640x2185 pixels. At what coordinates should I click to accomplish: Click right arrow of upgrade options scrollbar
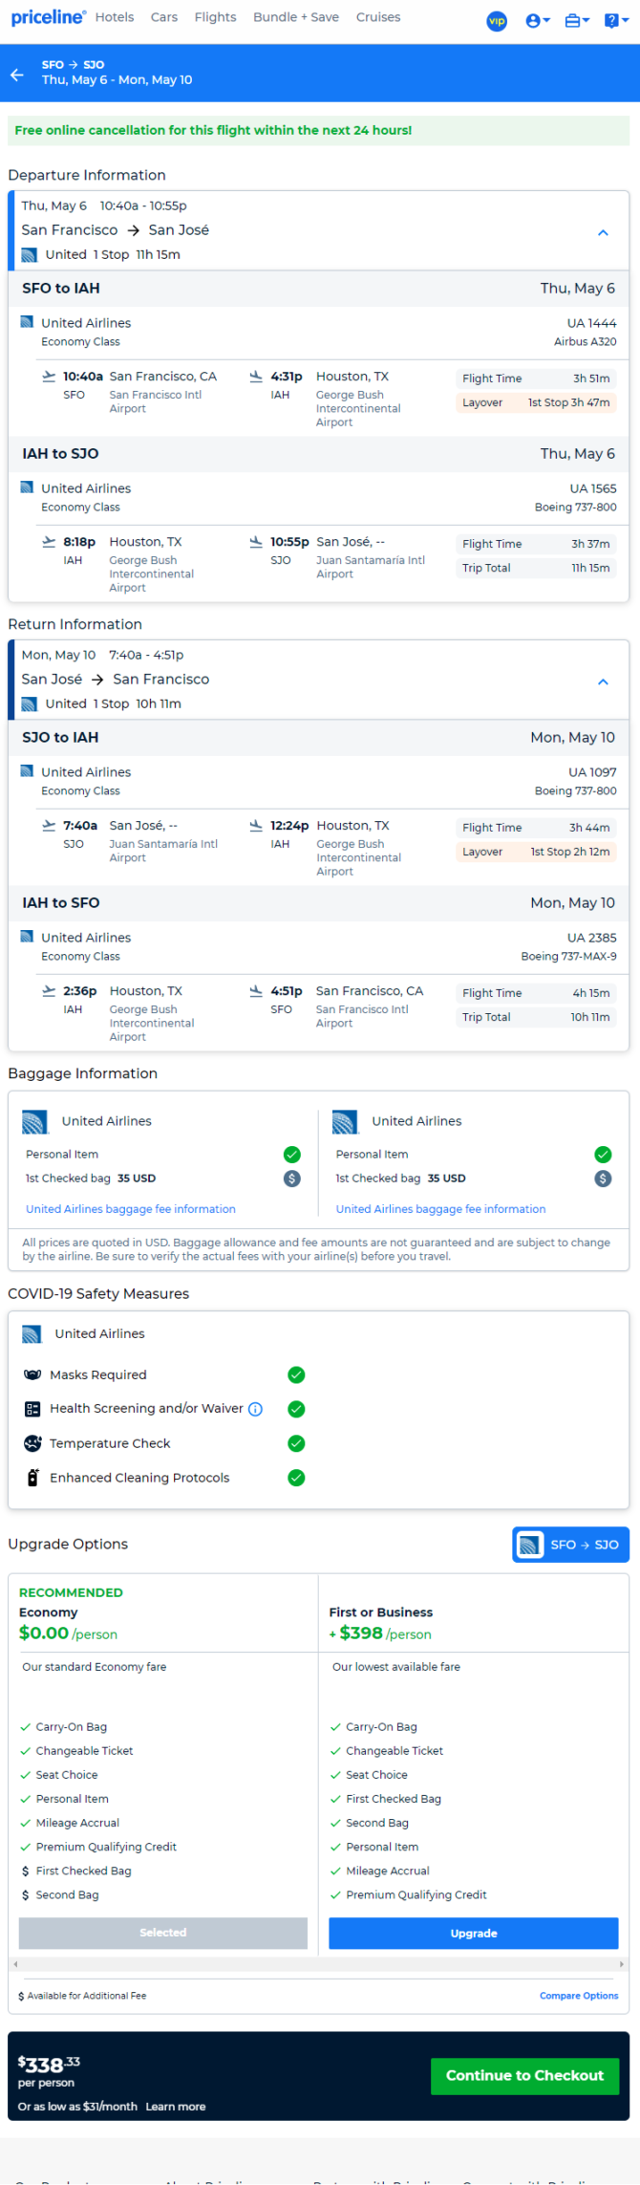623,1964
